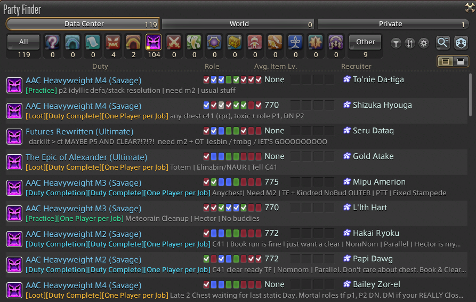Click the Avg. Item Lv. column header
476x302 pixels.
[x=276, y=66]
